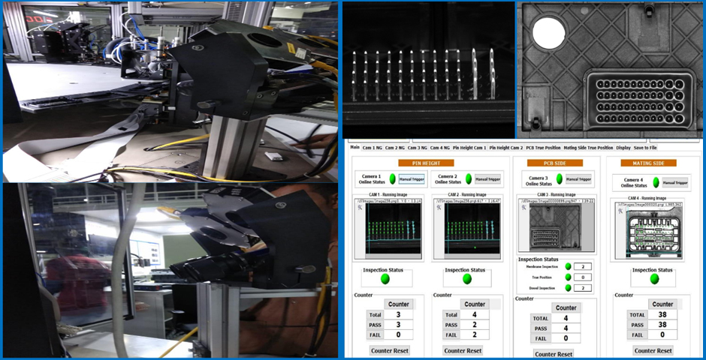Image resolution: width=706 pixels, height=360 pixels.
Task: Click Camera 4 Online Status green indicator
Action: point(656,182)
